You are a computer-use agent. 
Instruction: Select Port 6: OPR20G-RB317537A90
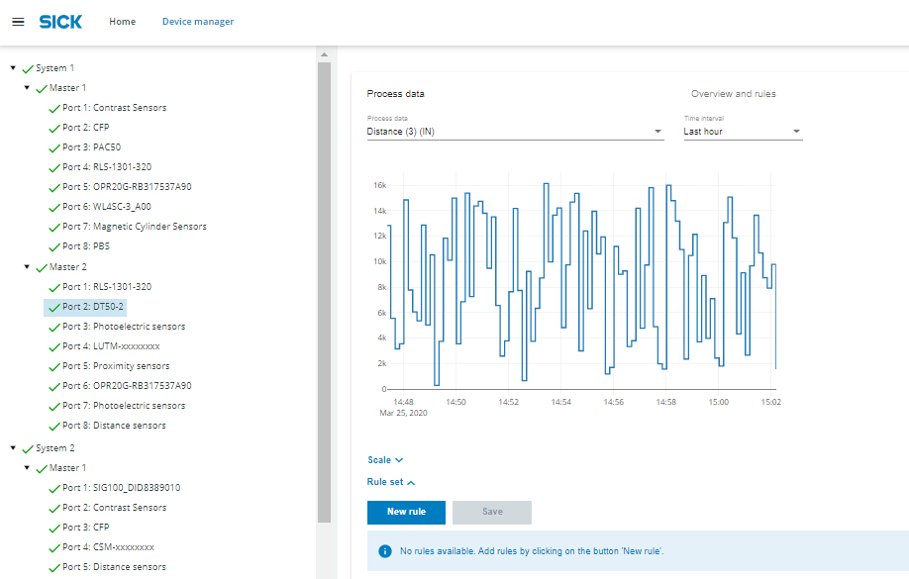127,386
